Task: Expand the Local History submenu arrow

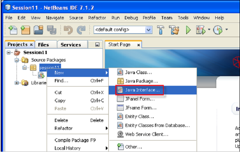Action: coord(107,148)
